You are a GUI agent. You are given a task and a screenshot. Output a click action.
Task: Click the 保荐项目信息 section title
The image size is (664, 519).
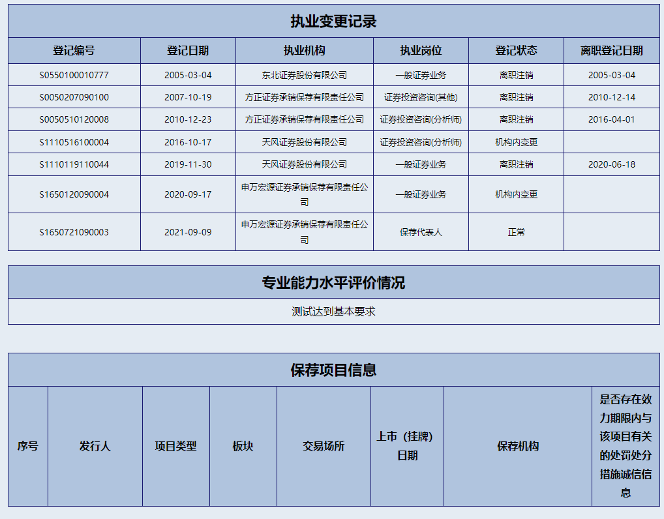[x=334, y=370]
